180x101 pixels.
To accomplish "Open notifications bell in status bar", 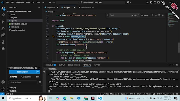I will click(x=177, y=94).
